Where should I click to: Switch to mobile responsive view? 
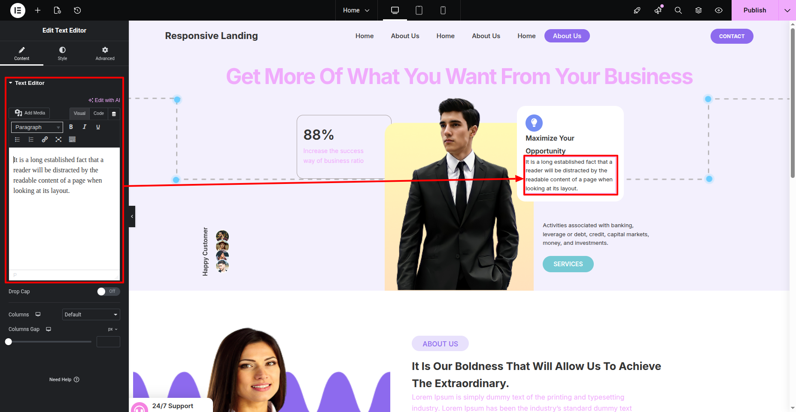click(443, 10)
